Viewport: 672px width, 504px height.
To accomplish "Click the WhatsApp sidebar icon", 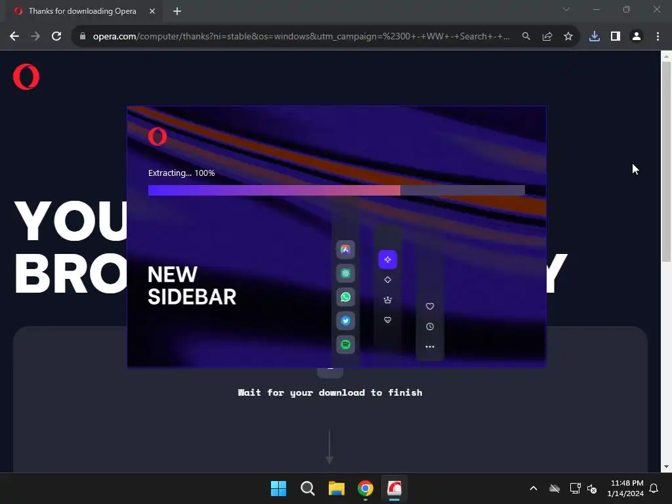I will tap(345, 297).
